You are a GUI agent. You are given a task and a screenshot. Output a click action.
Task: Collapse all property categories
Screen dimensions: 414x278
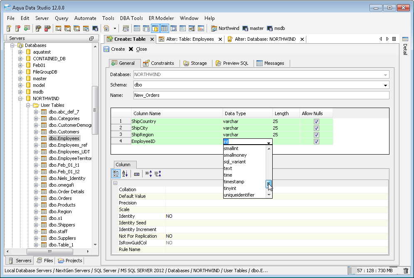click(158, 174)
